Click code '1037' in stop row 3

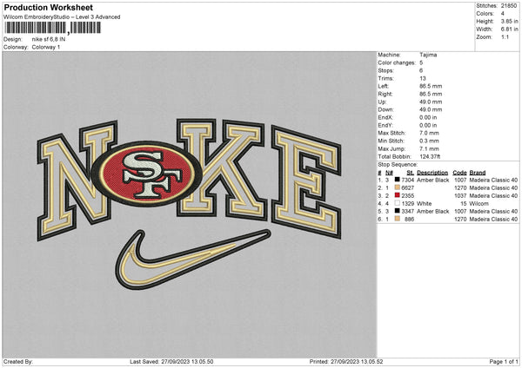point(460,195)
